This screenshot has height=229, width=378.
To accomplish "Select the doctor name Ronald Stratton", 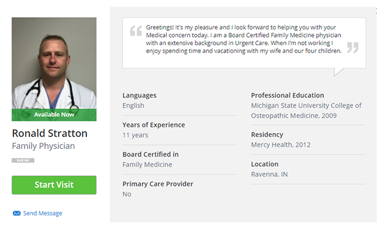I will (x=50, y=134).
